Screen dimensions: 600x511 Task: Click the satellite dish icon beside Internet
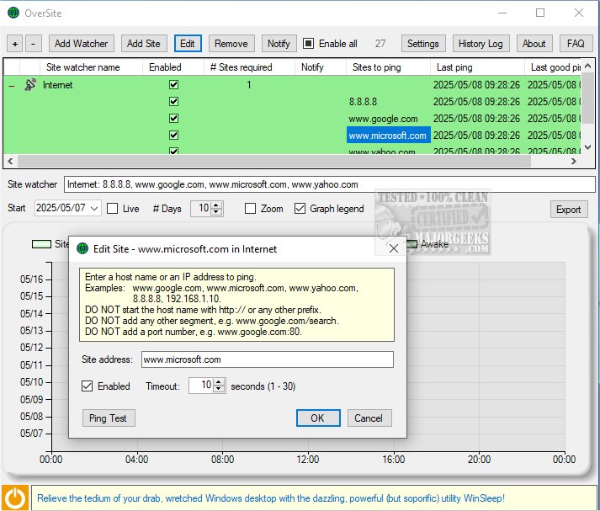click(30, 84)
